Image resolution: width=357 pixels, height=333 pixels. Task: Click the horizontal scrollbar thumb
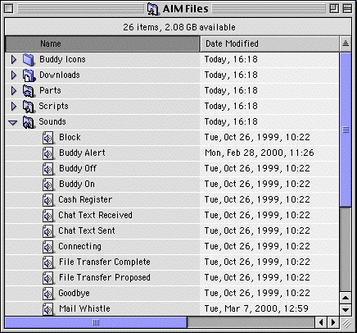coord(96,322)
